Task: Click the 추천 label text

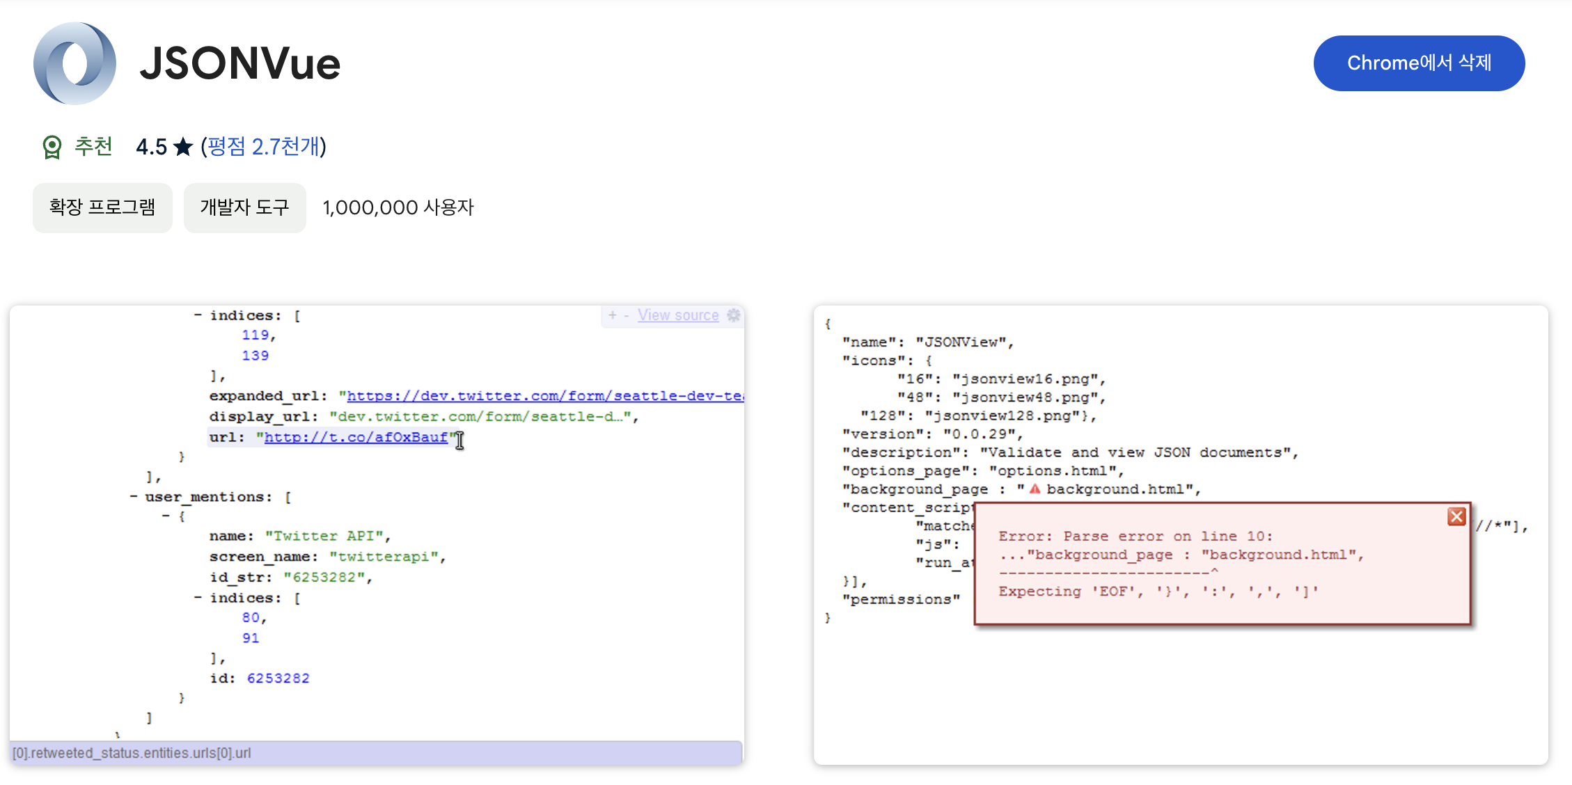Action: (93, 147)
